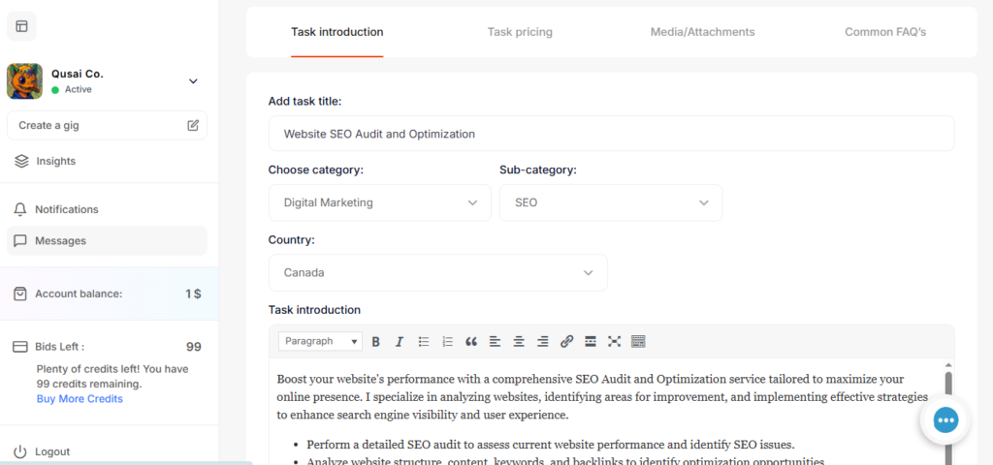Toggle bold formatting in the editor
Viewport: 993px width, 465px height.
click(375, 341)
